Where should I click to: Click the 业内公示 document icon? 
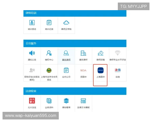pos(66,70)
